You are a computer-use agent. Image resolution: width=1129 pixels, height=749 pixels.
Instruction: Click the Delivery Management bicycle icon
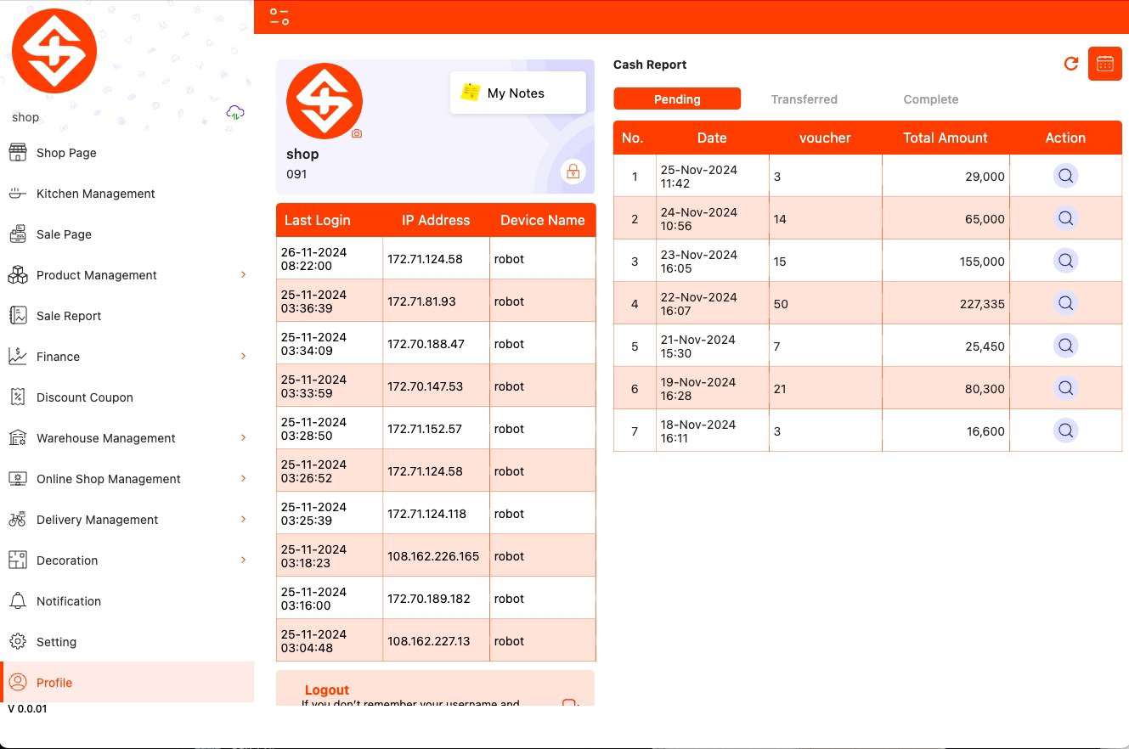click(18, 520)
